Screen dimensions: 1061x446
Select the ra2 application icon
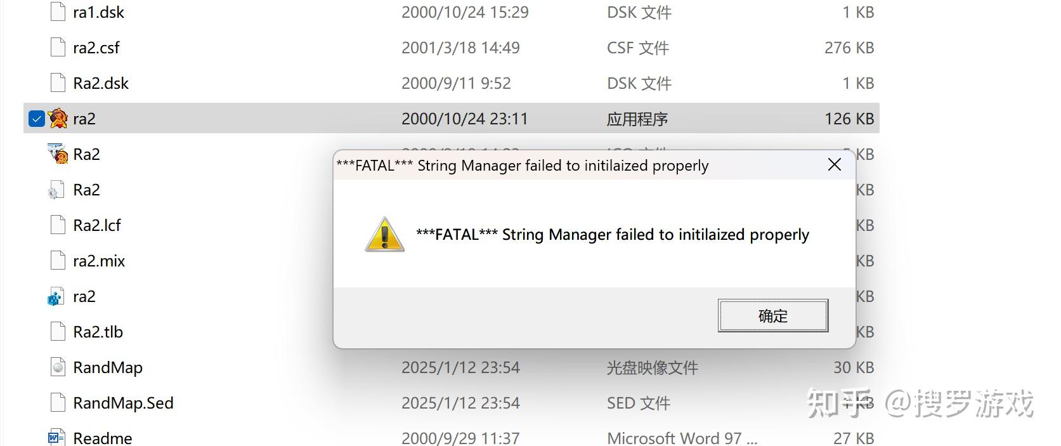point(58,118)
